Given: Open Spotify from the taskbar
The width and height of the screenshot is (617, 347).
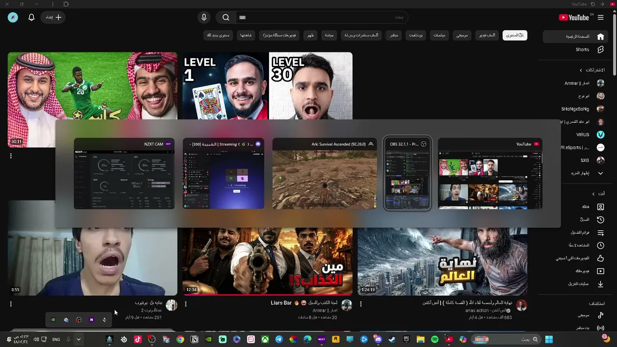Looking at the screenshot, I should tap(434, 339).
